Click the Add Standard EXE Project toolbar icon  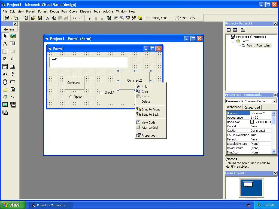tap(7, 18)
